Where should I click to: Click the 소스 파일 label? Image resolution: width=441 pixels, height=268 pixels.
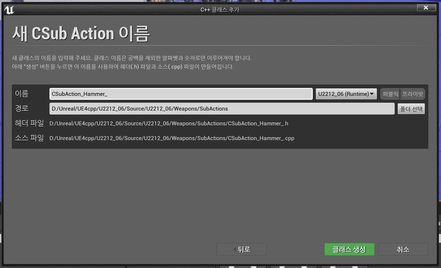pos(29,138)
